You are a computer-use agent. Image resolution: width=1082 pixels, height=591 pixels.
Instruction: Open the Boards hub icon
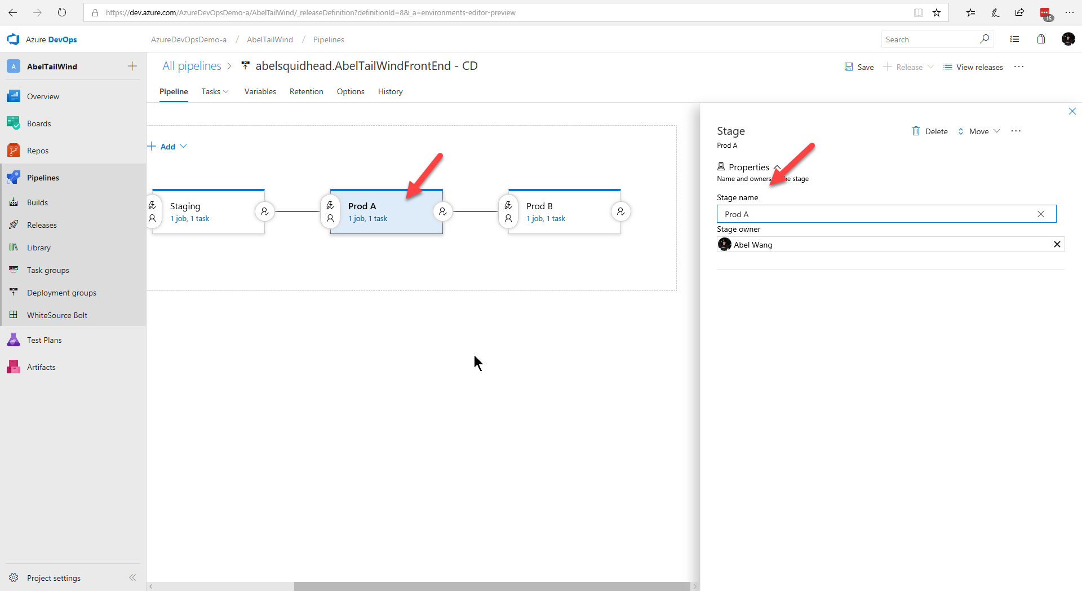[14, 124]
